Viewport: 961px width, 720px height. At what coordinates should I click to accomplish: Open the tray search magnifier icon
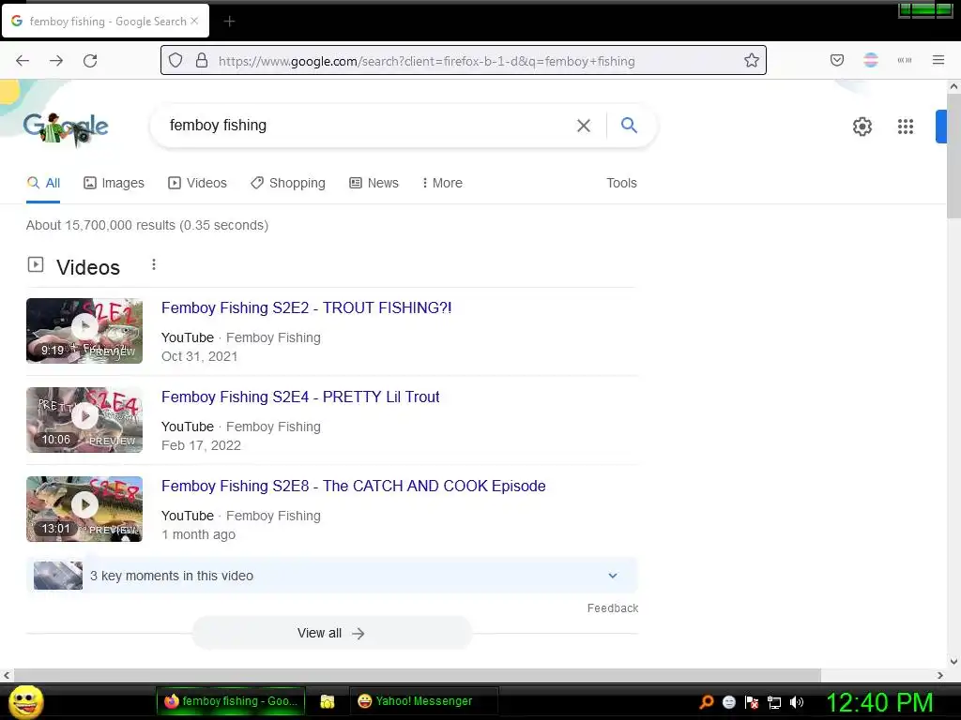[707, 701]
